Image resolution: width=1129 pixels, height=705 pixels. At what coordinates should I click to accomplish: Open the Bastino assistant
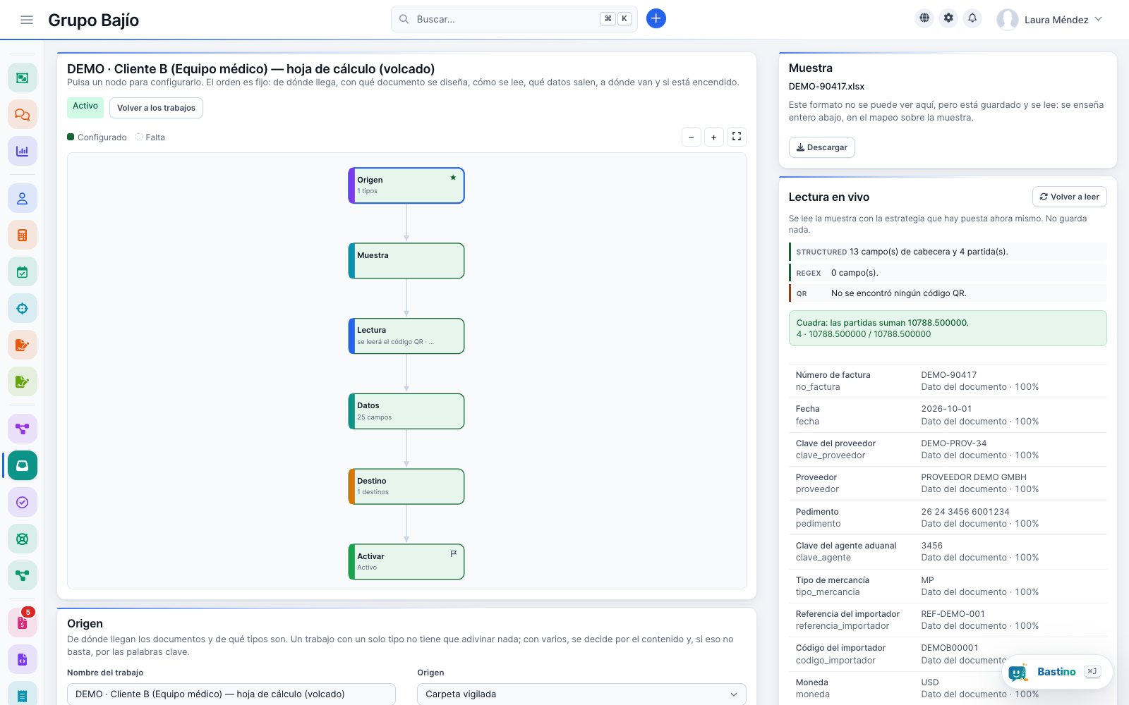[1057, 672]
